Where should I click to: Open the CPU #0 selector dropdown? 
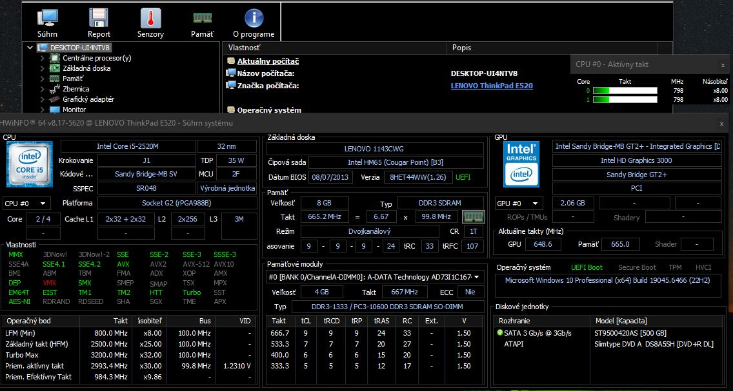(x=26, y=204)
